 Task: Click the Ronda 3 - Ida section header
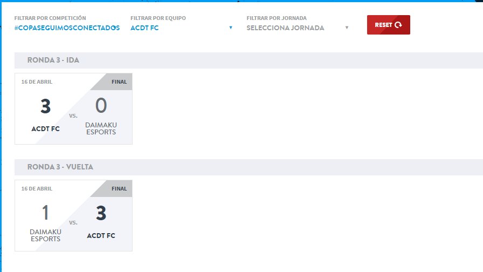point(249,60)
